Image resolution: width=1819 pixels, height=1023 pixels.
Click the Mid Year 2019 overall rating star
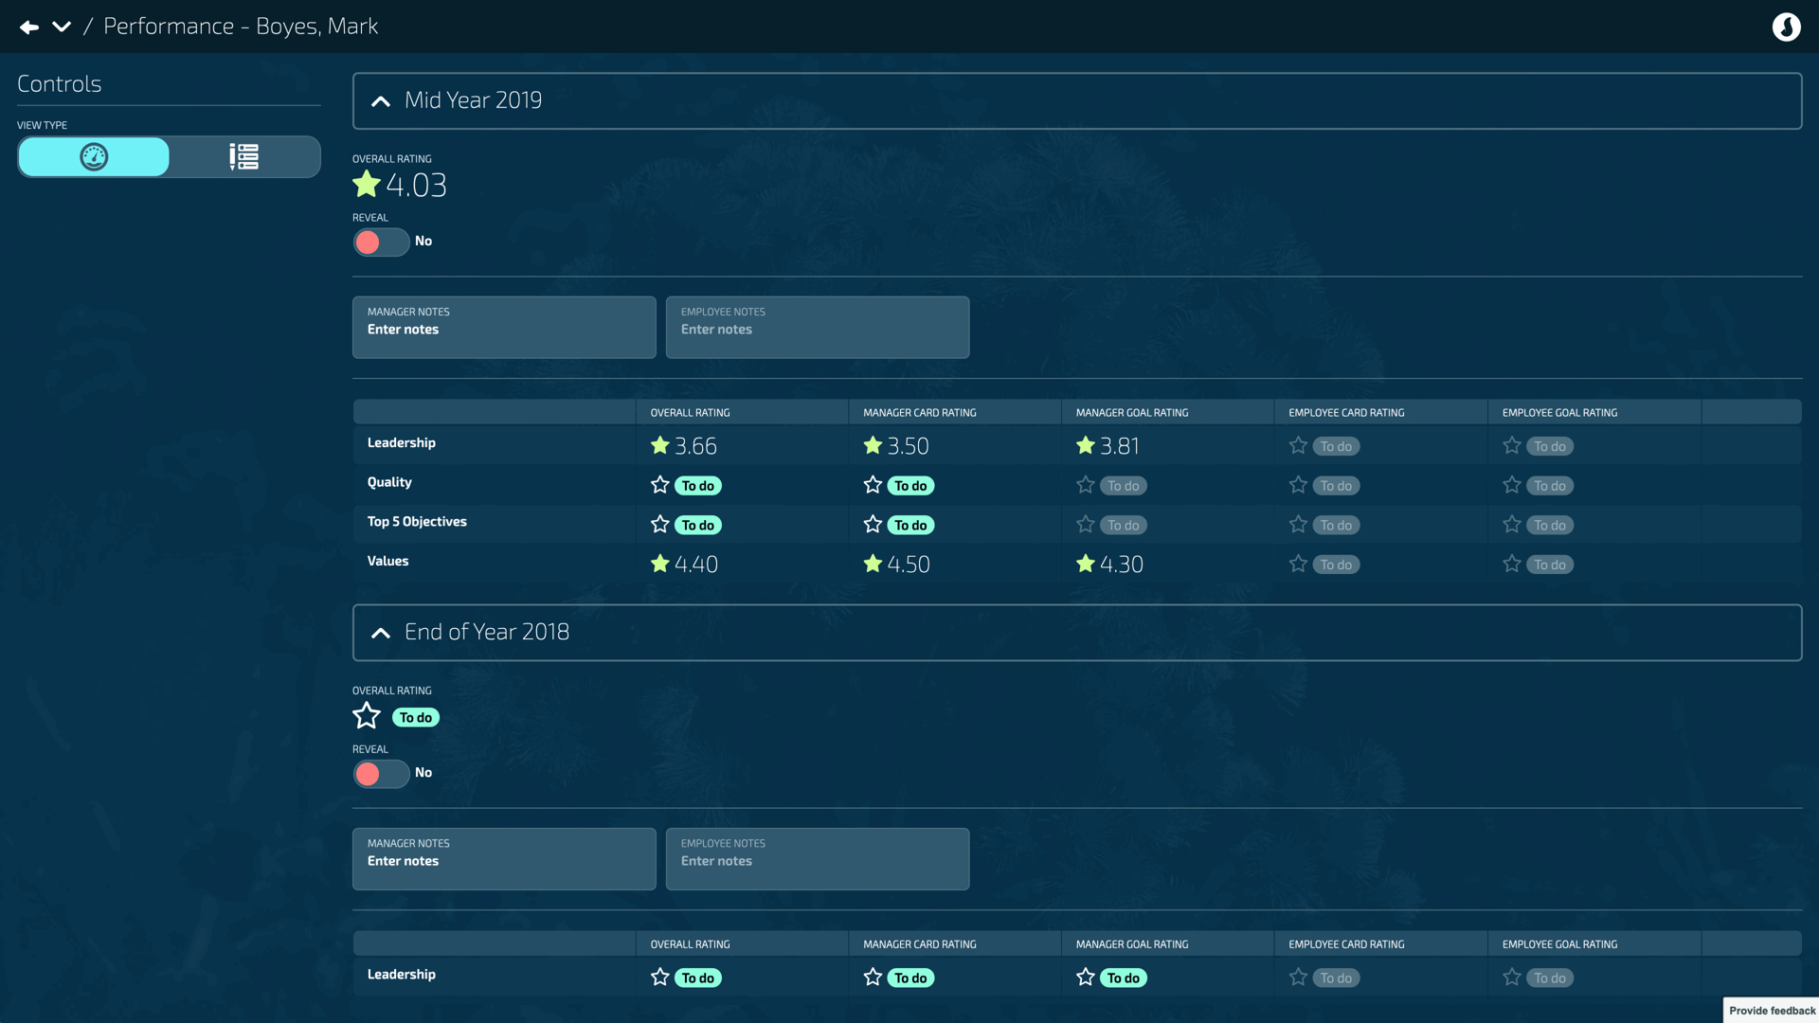tap(367, 185)
